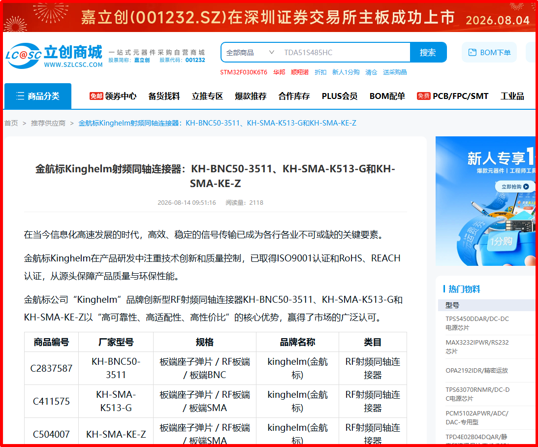Viewport: 538px width, 447px height.
Task: Open BOM下单 button
Action: pyautogui.click(x=489, y=53)
